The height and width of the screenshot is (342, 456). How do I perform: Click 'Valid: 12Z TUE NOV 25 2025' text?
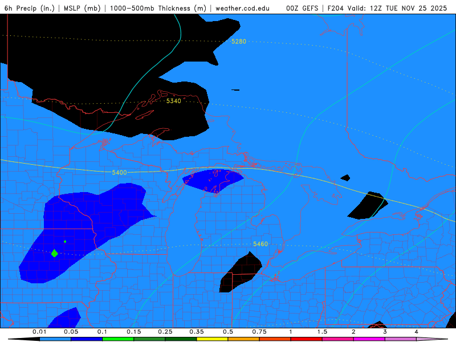tap(397, 8)
